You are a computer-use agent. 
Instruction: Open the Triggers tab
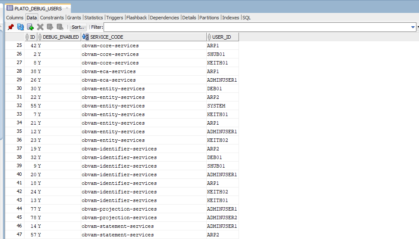pos(115,18)
